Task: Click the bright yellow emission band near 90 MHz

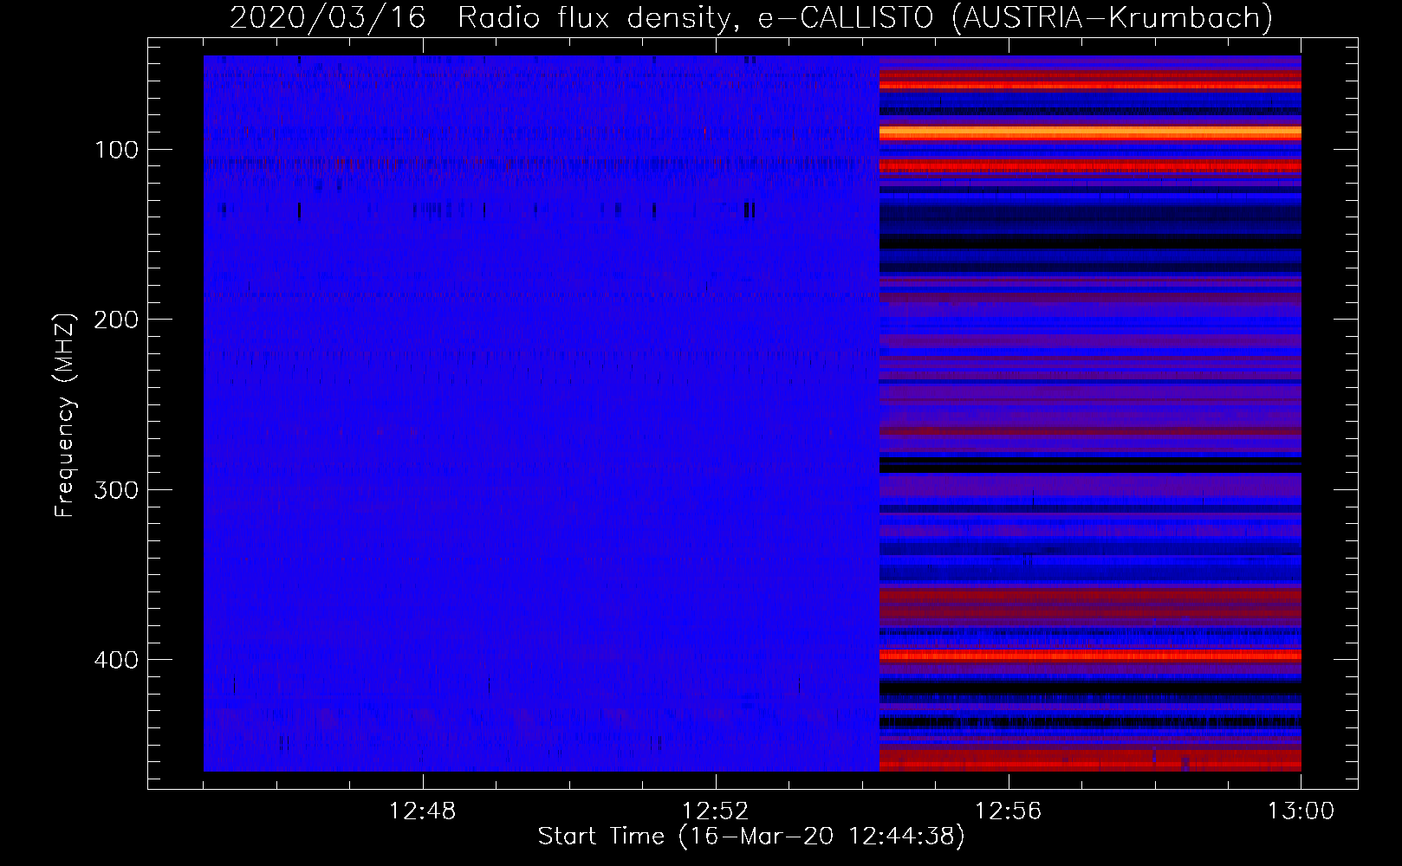Action: (x=1090, y=132)
